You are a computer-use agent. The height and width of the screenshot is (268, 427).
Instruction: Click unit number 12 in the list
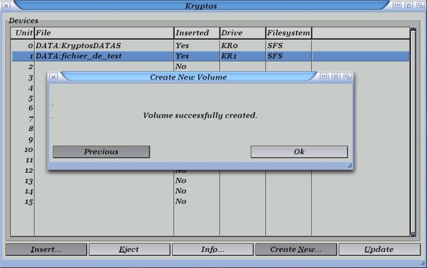[x=29, y=170]
